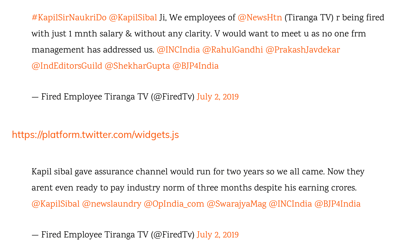
Task: Open @BJP4India link in the second tweet
Action: pos(337,204)
